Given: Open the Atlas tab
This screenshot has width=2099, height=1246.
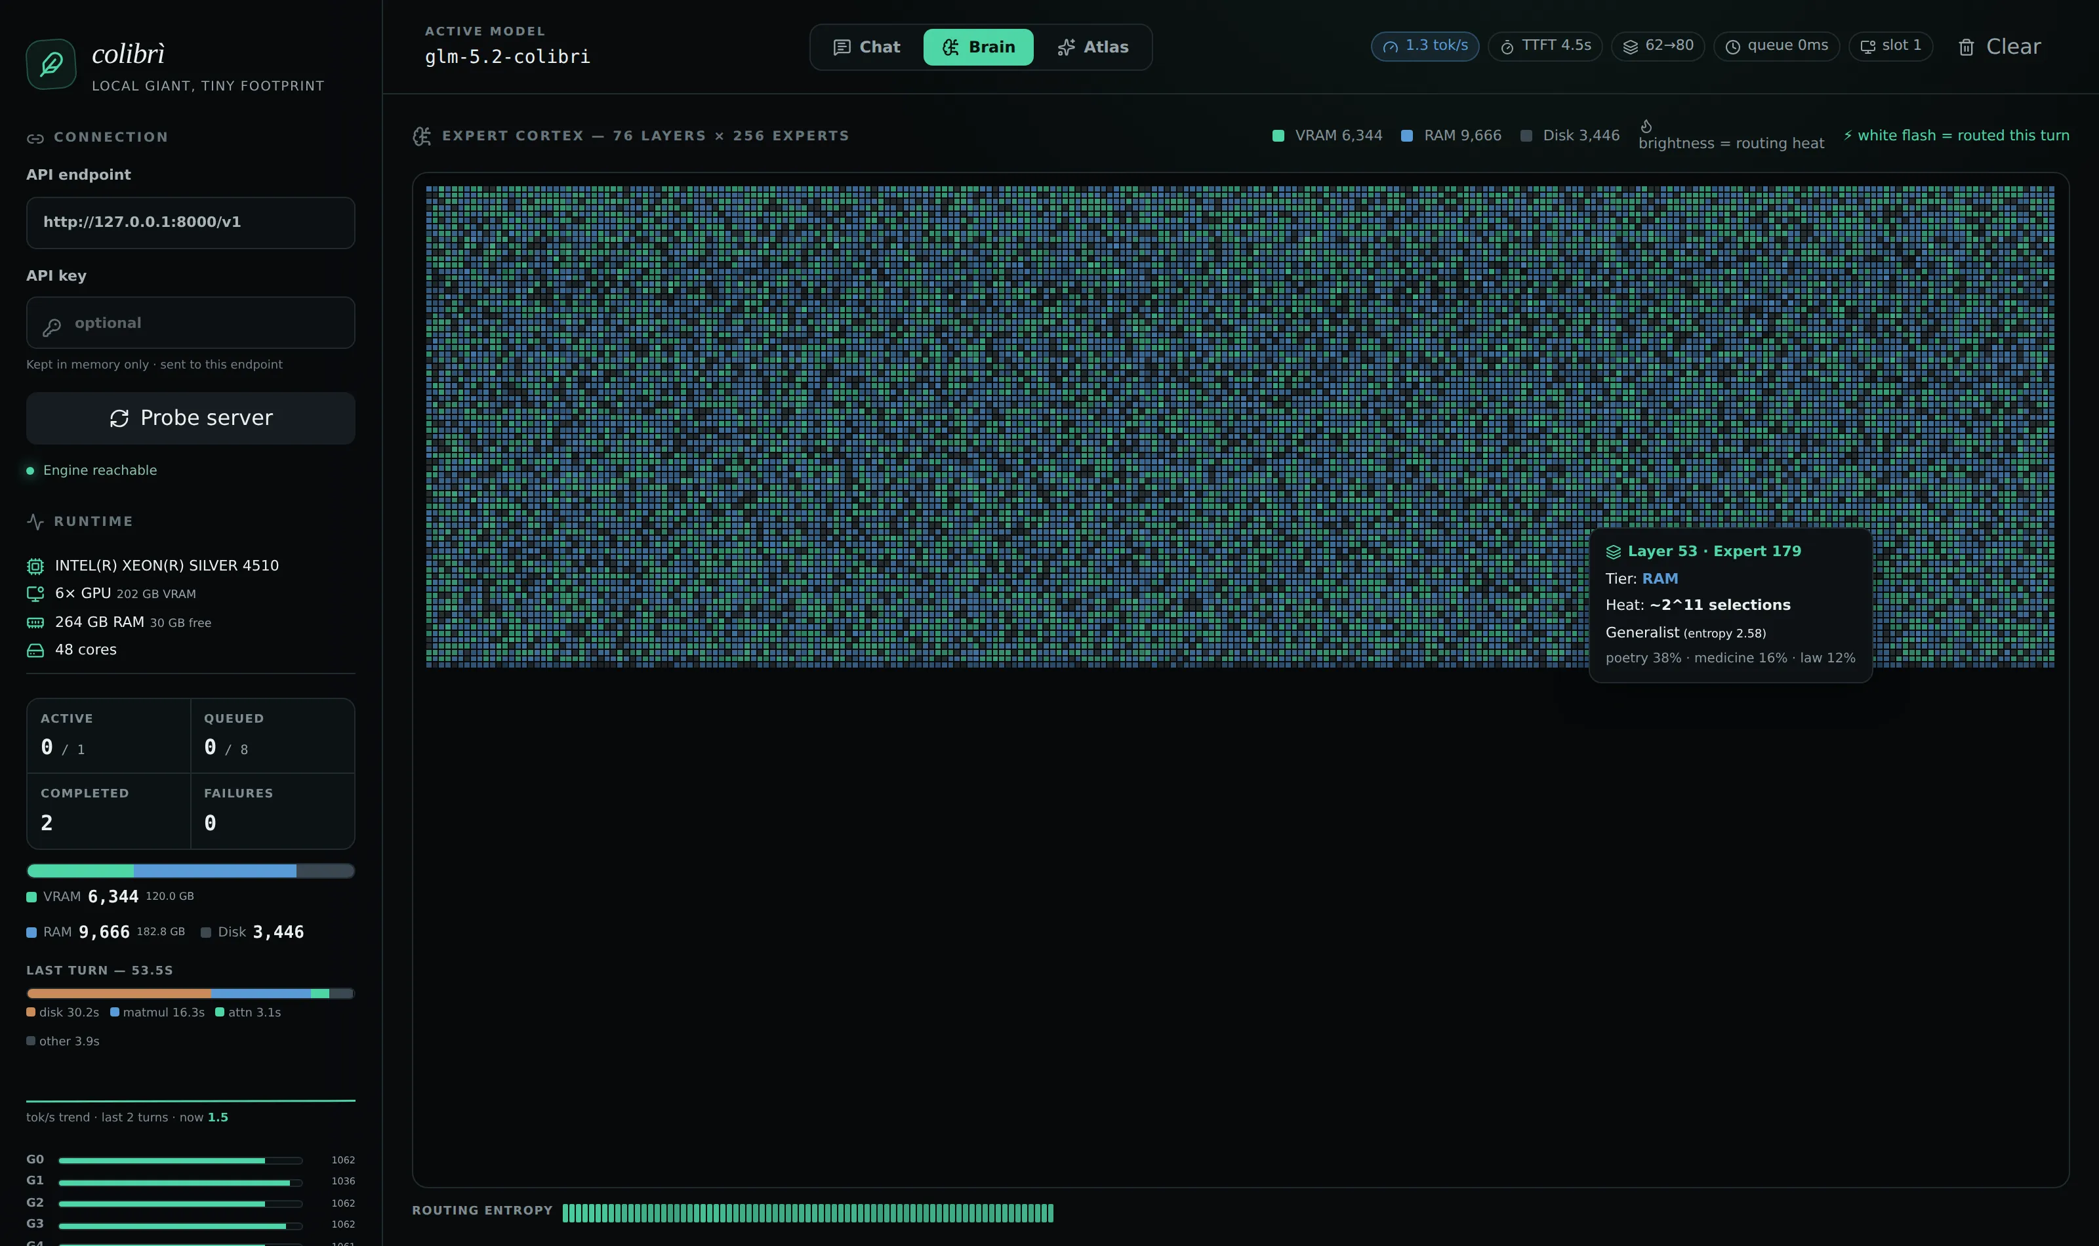Looking at the screenshot, I should [x=1092, y=47].
